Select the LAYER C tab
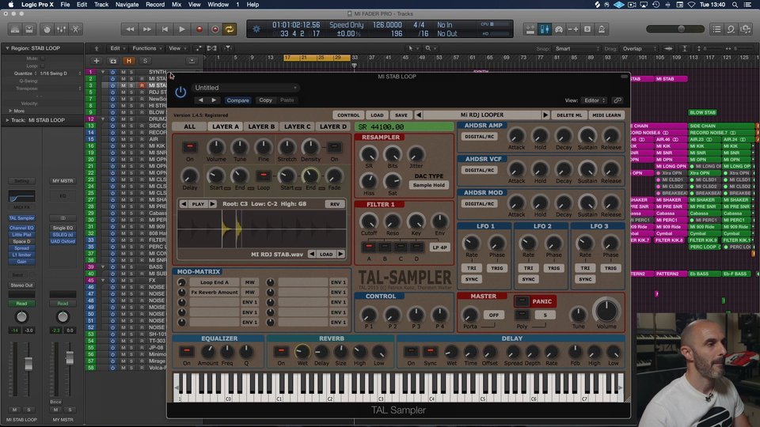Image resolution: width=760 pixels, height=427 pixels. point(297,127)
